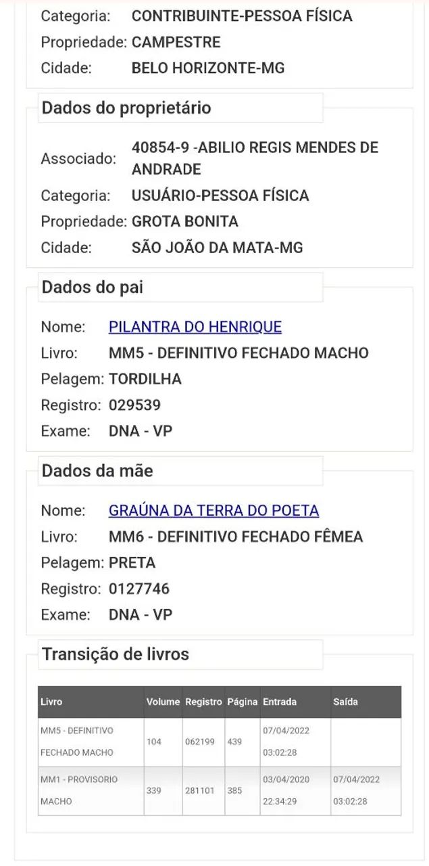Select the Registro column header
This screenshot has width=429, height=866.
tap(202, 702)
